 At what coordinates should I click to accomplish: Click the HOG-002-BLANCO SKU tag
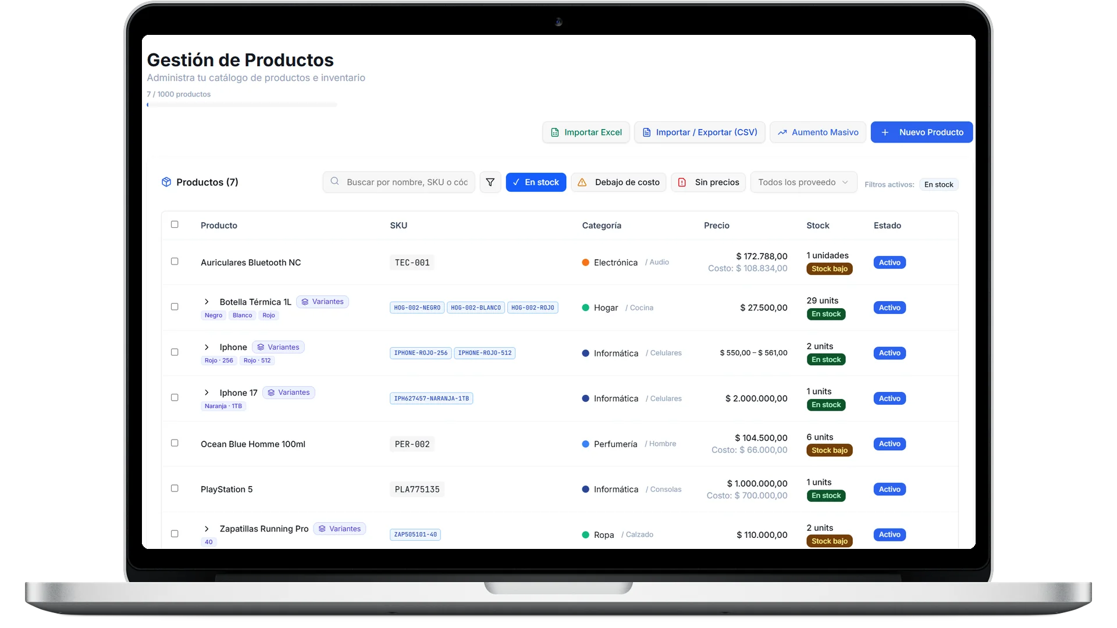point(476,308)
